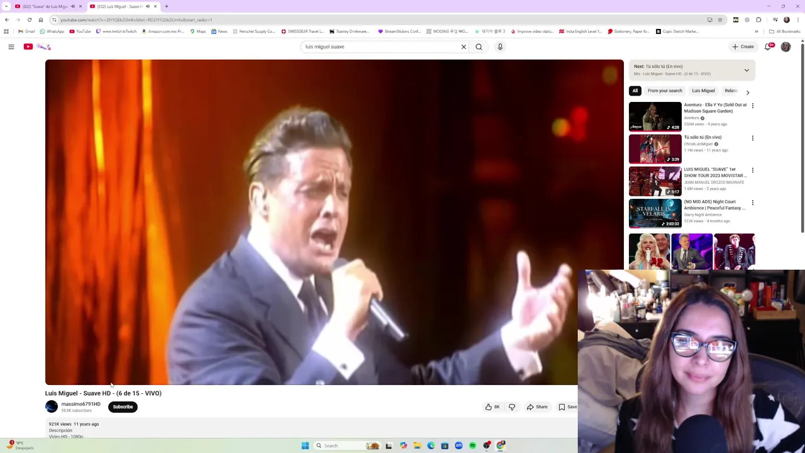Image resolution: width=805 pixels, height=453 pixels.
Task: Play Tú sólo tú (En vivo) thumbnail
Action: click(x=655, y=148)
